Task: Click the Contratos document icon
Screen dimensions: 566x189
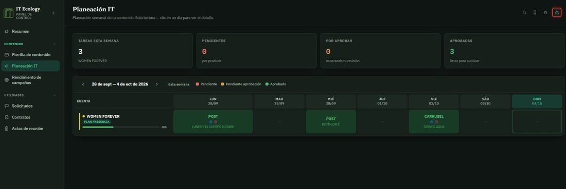Action: 7,117
